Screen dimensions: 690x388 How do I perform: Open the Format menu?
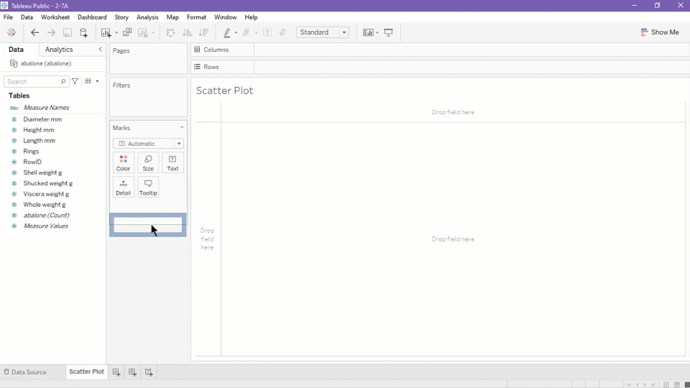[196, 17]
